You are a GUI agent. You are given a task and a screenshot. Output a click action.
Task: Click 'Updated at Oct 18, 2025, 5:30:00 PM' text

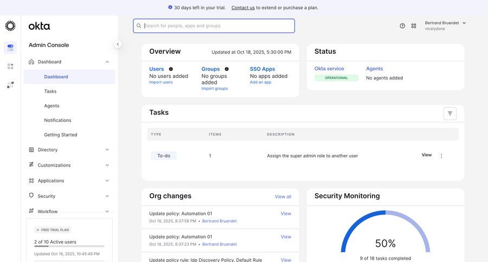(x=252, y=52)
